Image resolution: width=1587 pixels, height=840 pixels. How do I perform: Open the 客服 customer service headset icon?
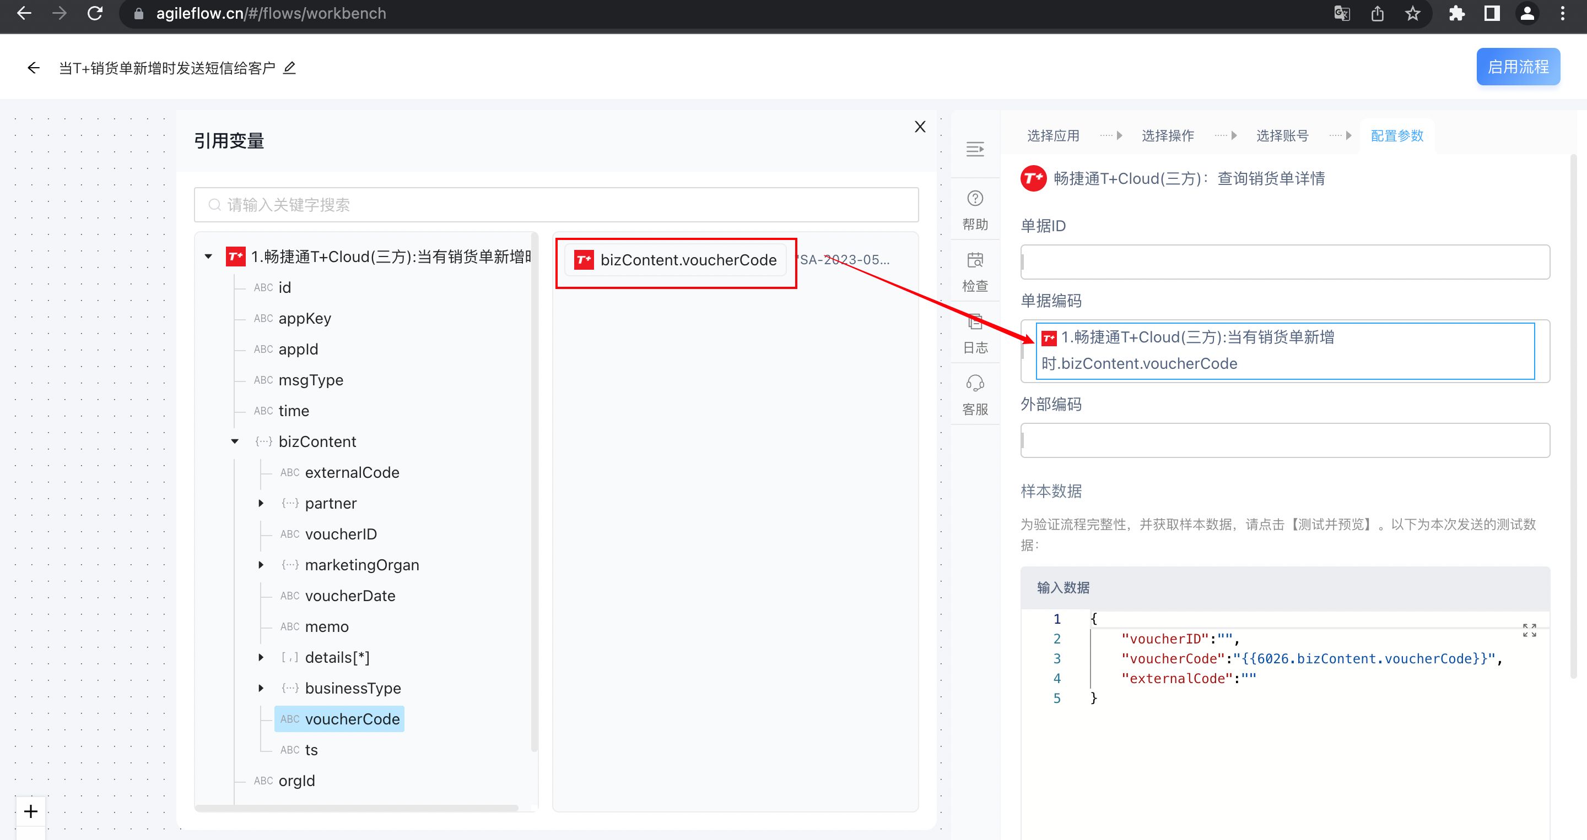point(975,383)
